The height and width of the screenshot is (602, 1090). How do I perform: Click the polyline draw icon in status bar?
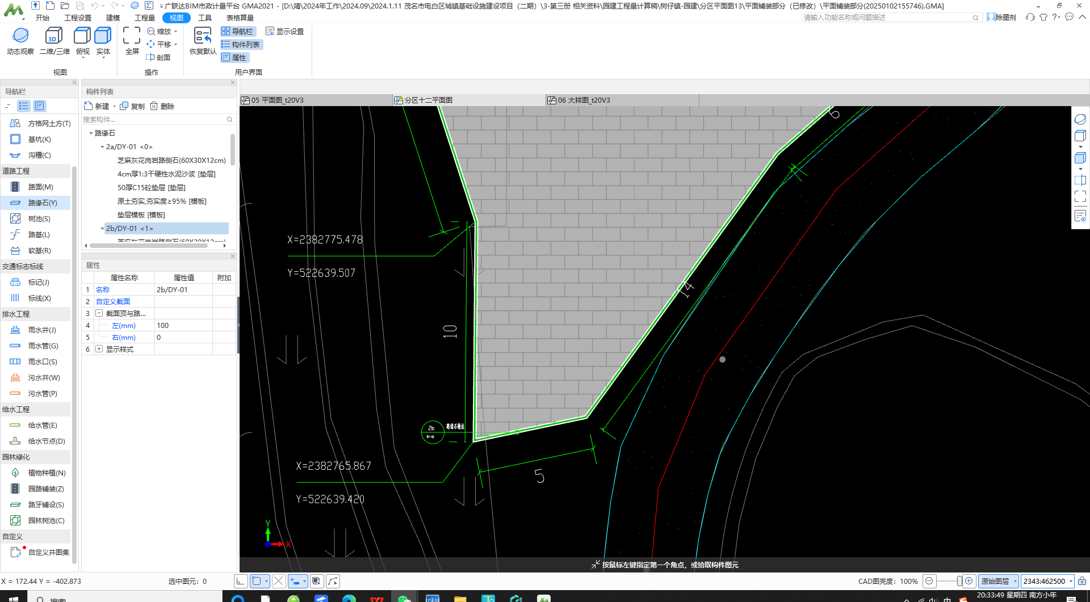pyautogui.click(x=333, y=581)
